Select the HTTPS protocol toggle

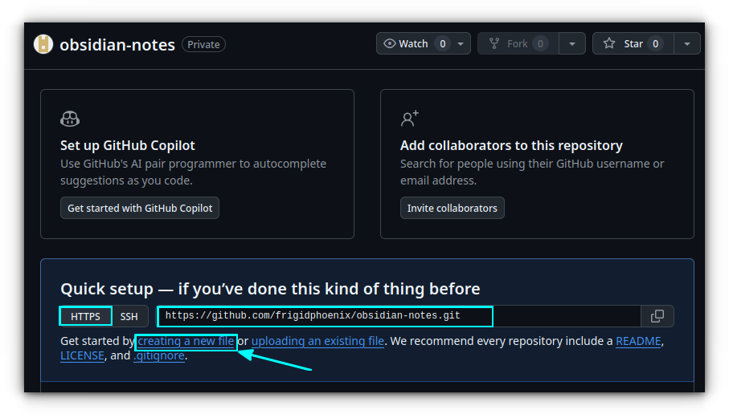pyautogui.click(x=85, y=316)
